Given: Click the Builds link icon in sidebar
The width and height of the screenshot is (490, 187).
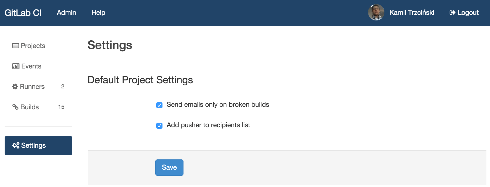Looking at the screenshot, I should pos(15,107).
